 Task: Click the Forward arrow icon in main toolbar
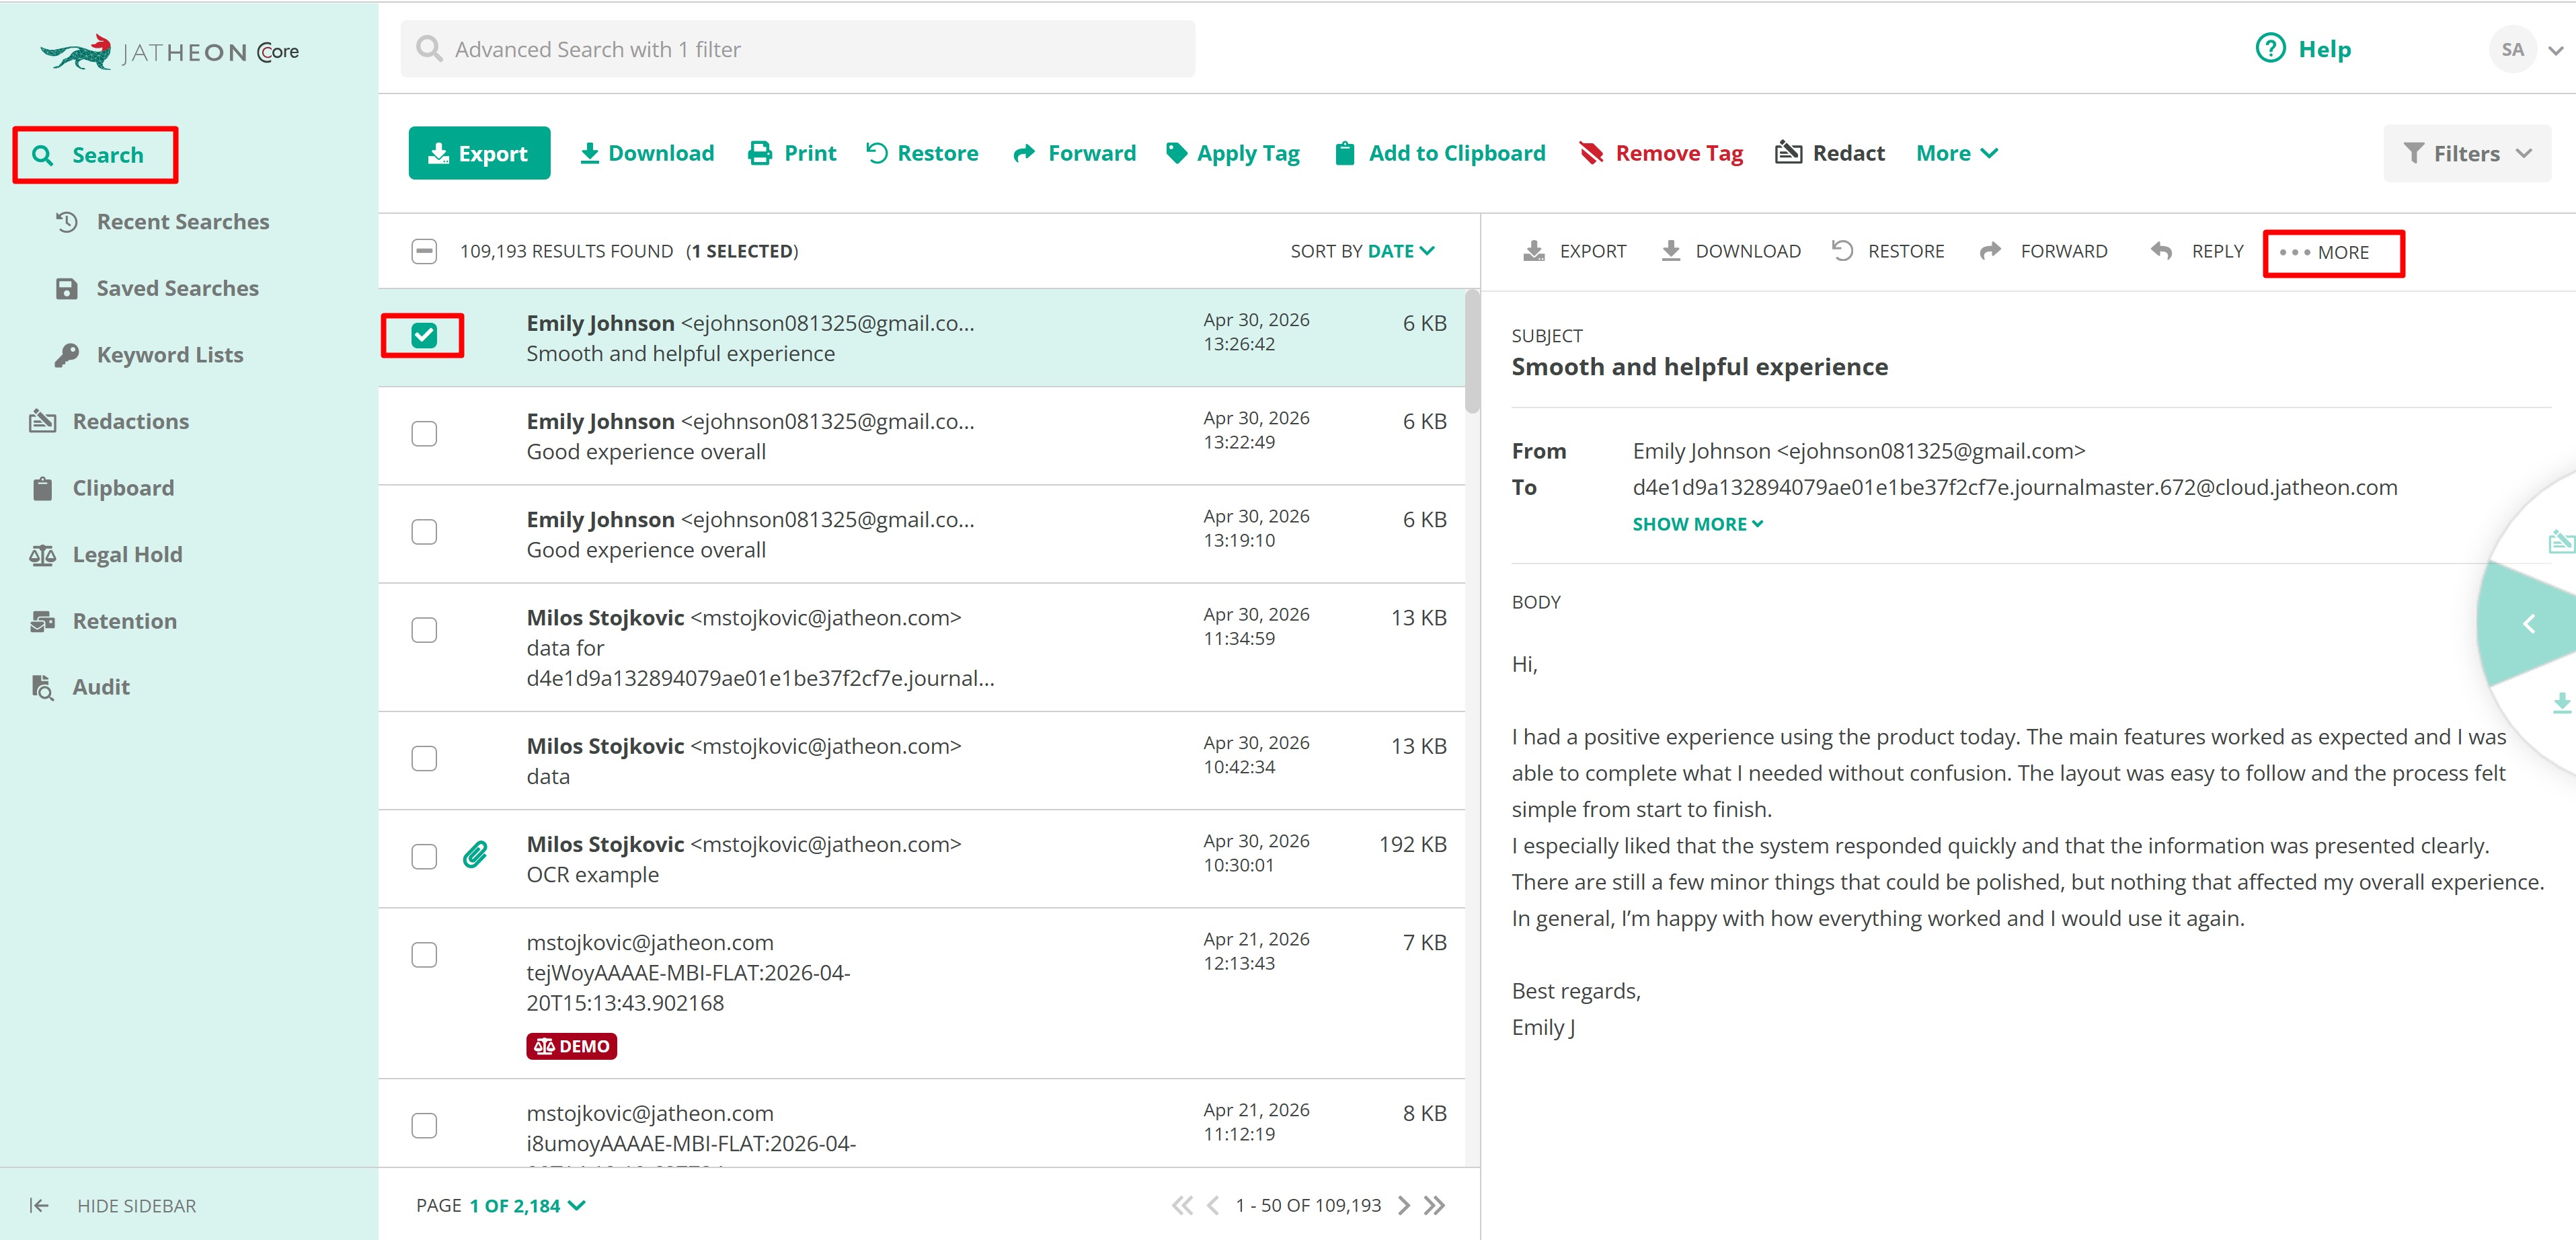pos(1023,153)
